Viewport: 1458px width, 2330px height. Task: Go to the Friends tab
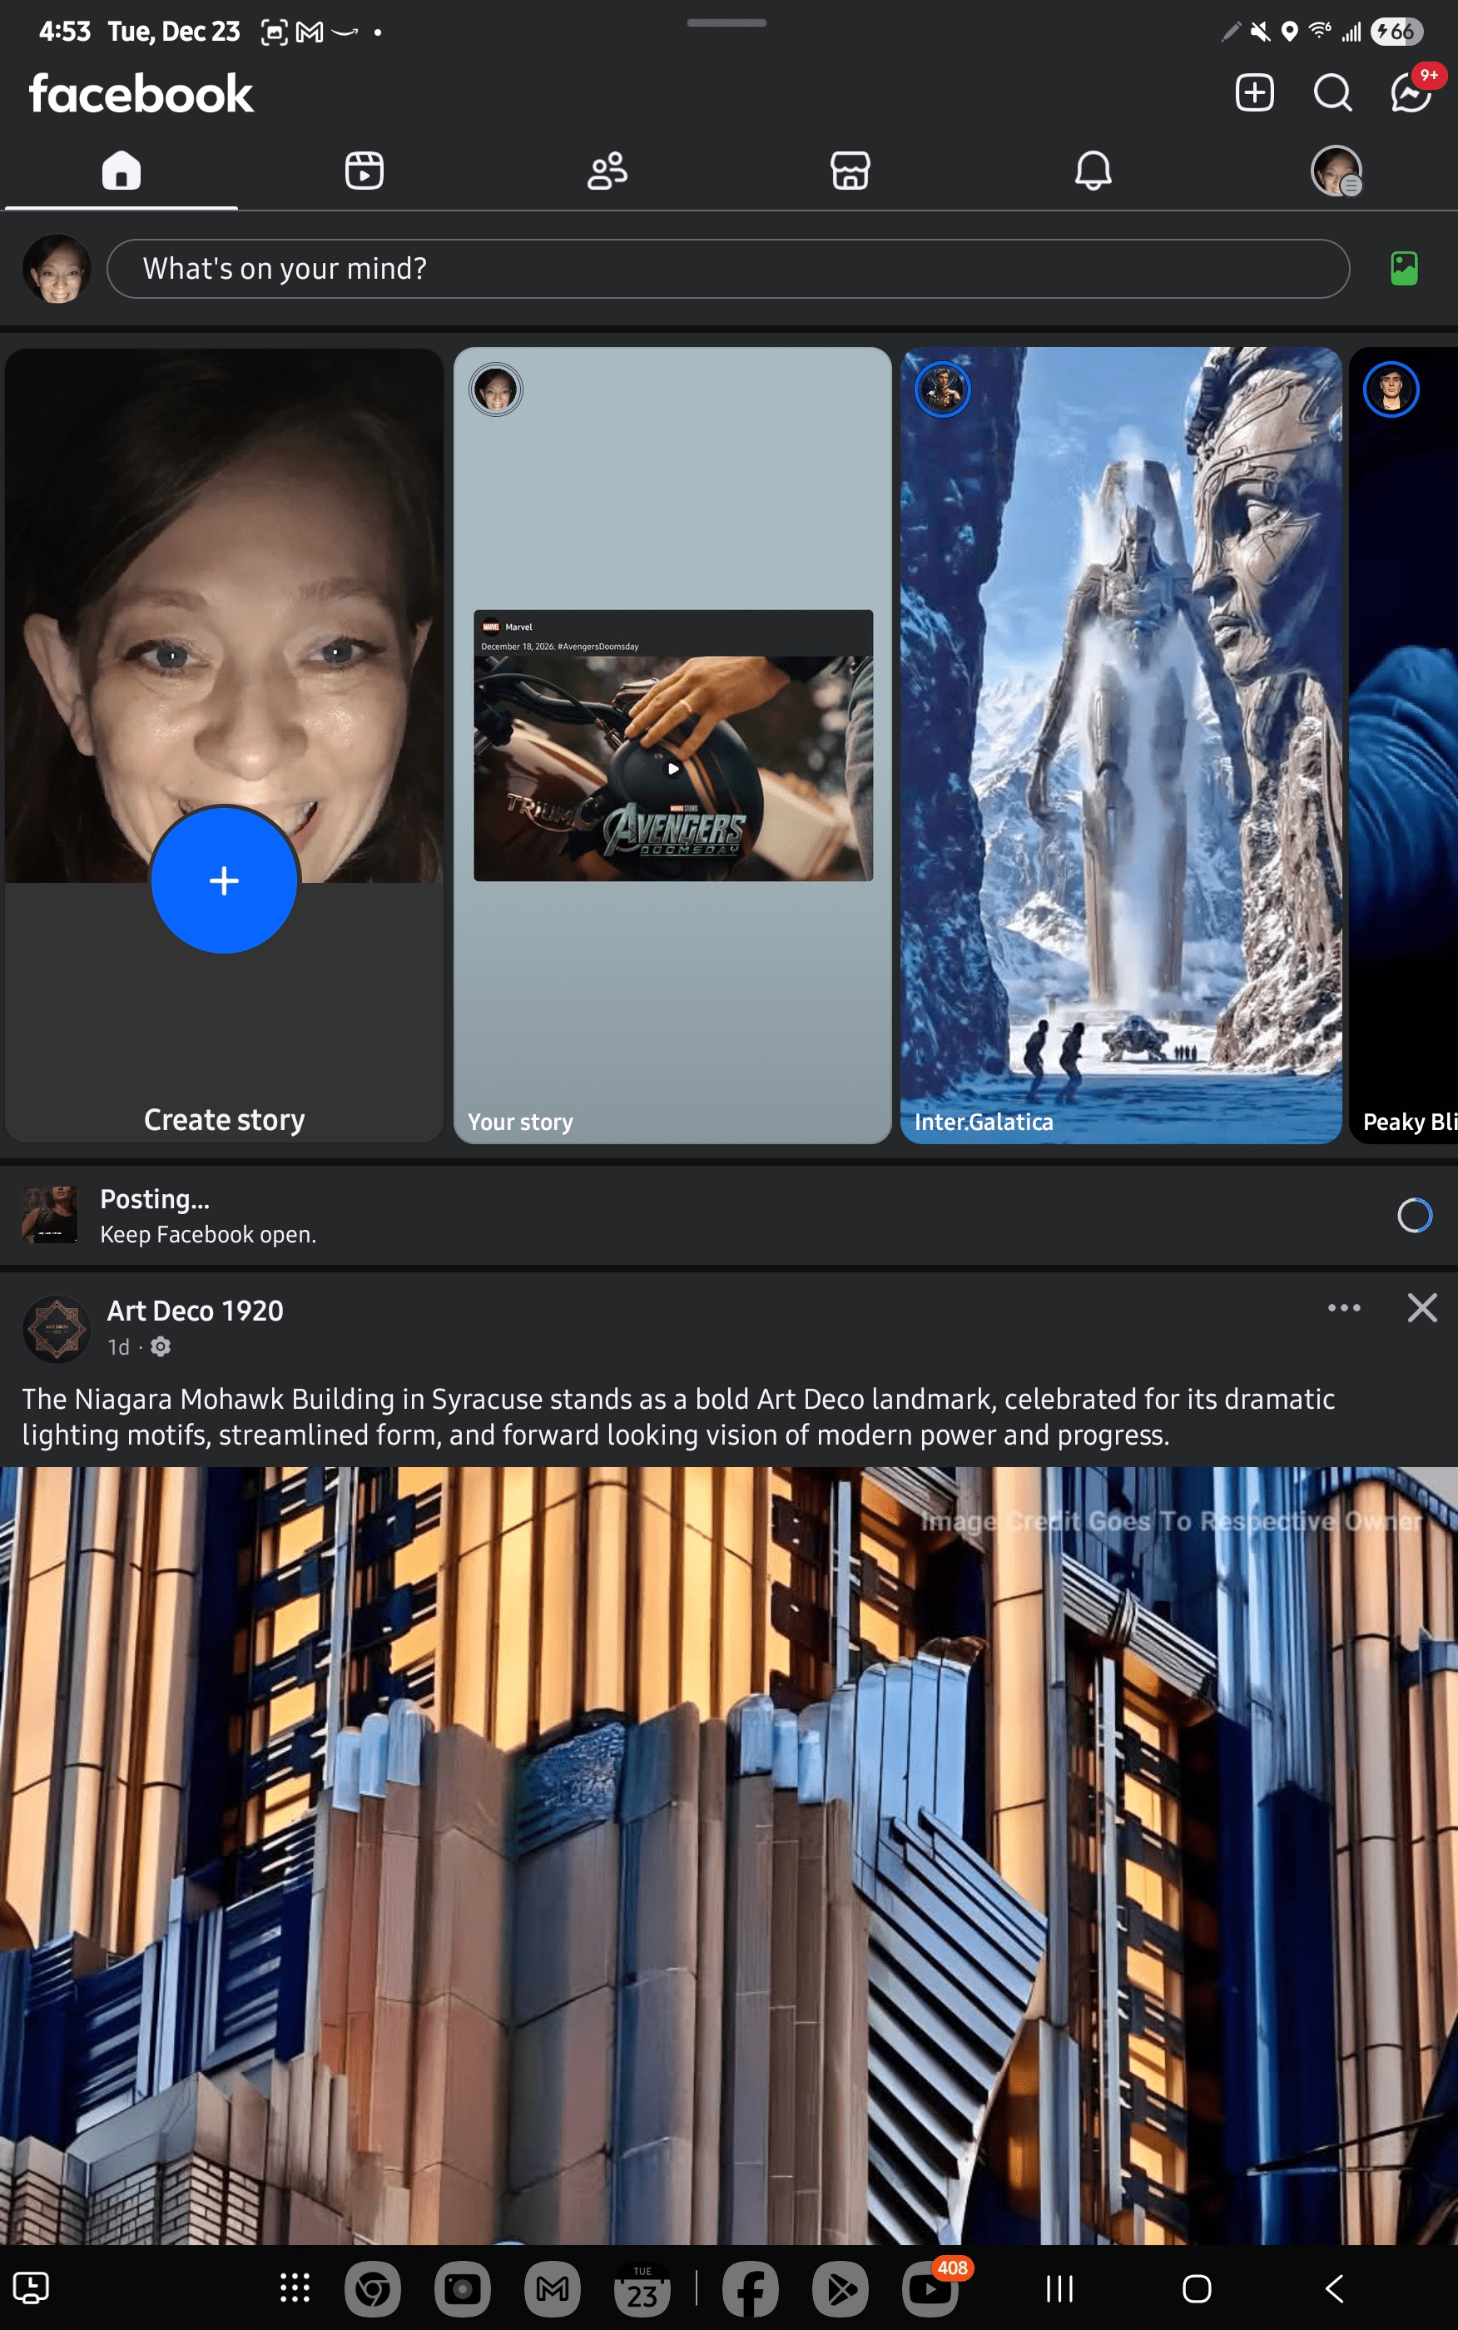click(x=607, y=171)
